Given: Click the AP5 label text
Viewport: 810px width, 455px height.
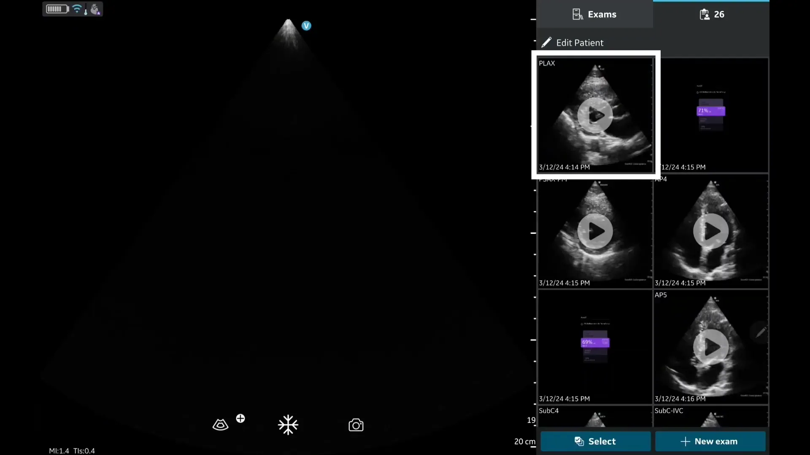Looking at the screenshot, I should [x=661, y=295].
